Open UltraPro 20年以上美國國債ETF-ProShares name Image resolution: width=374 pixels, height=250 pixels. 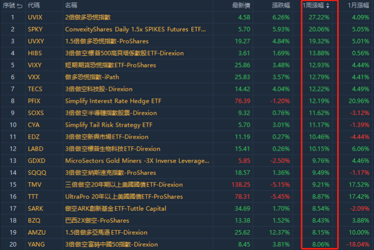124,197
